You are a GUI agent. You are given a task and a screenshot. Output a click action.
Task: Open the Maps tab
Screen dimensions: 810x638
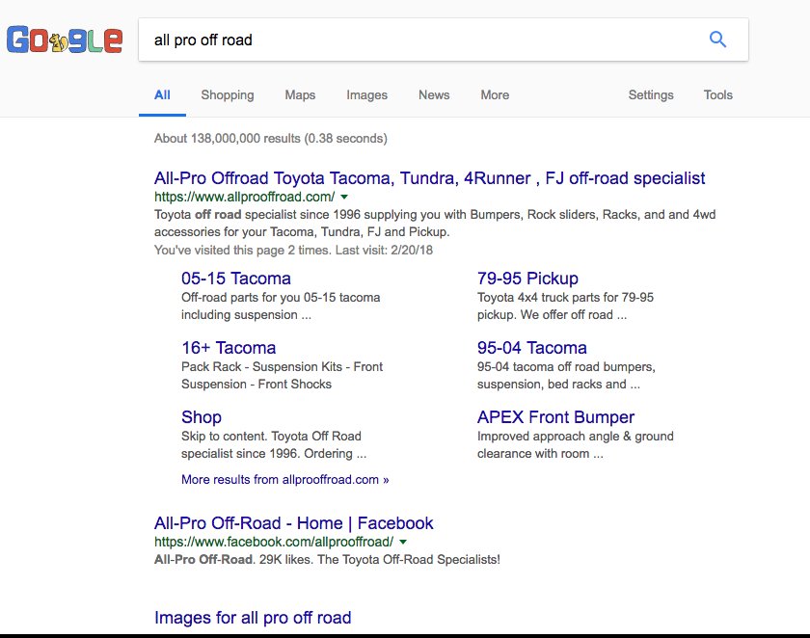pos(300,95)
